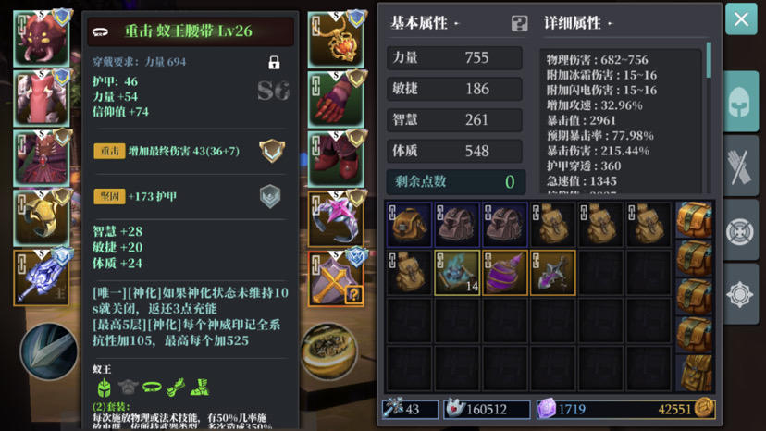Select the pink star ring slot

tap(336, 219)
